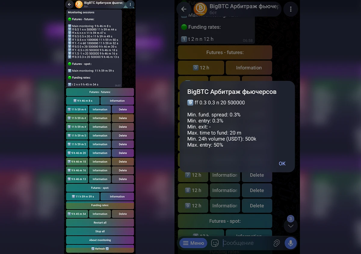Open Information for session 5 in left phone
Viewport: 361px width, 254px height.
point(100,144)
